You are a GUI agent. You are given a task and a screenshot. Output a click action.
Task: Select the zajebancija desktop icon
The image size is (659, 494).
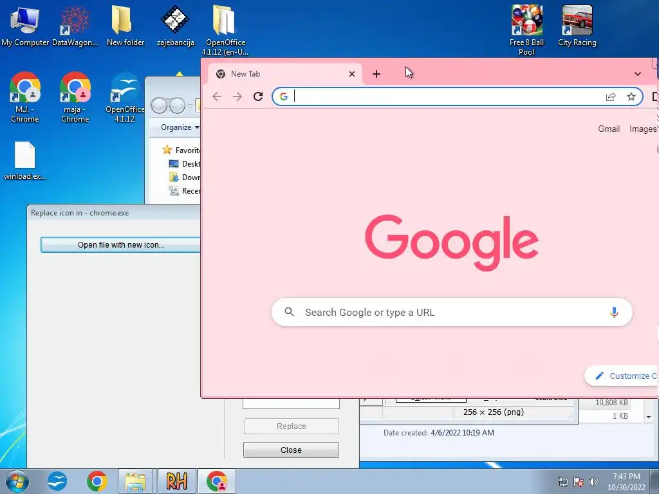tap(175, 26)
